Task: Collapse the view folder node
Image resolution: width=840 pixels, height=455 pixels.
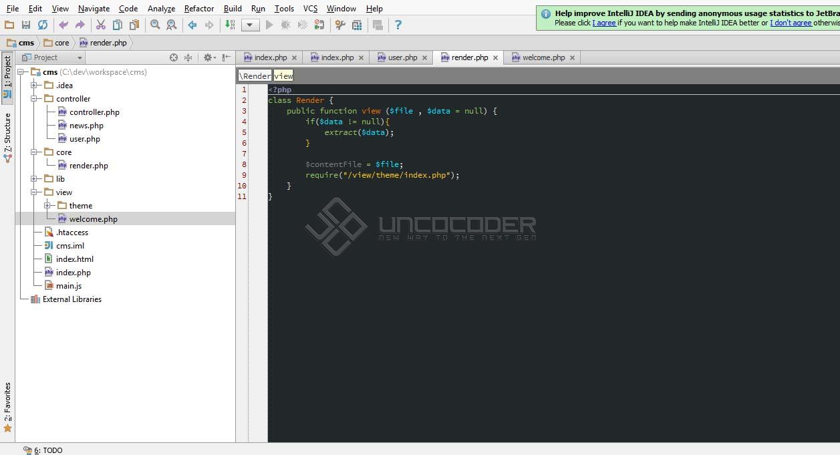Action: pyautogui.click(x=33, y=192)
